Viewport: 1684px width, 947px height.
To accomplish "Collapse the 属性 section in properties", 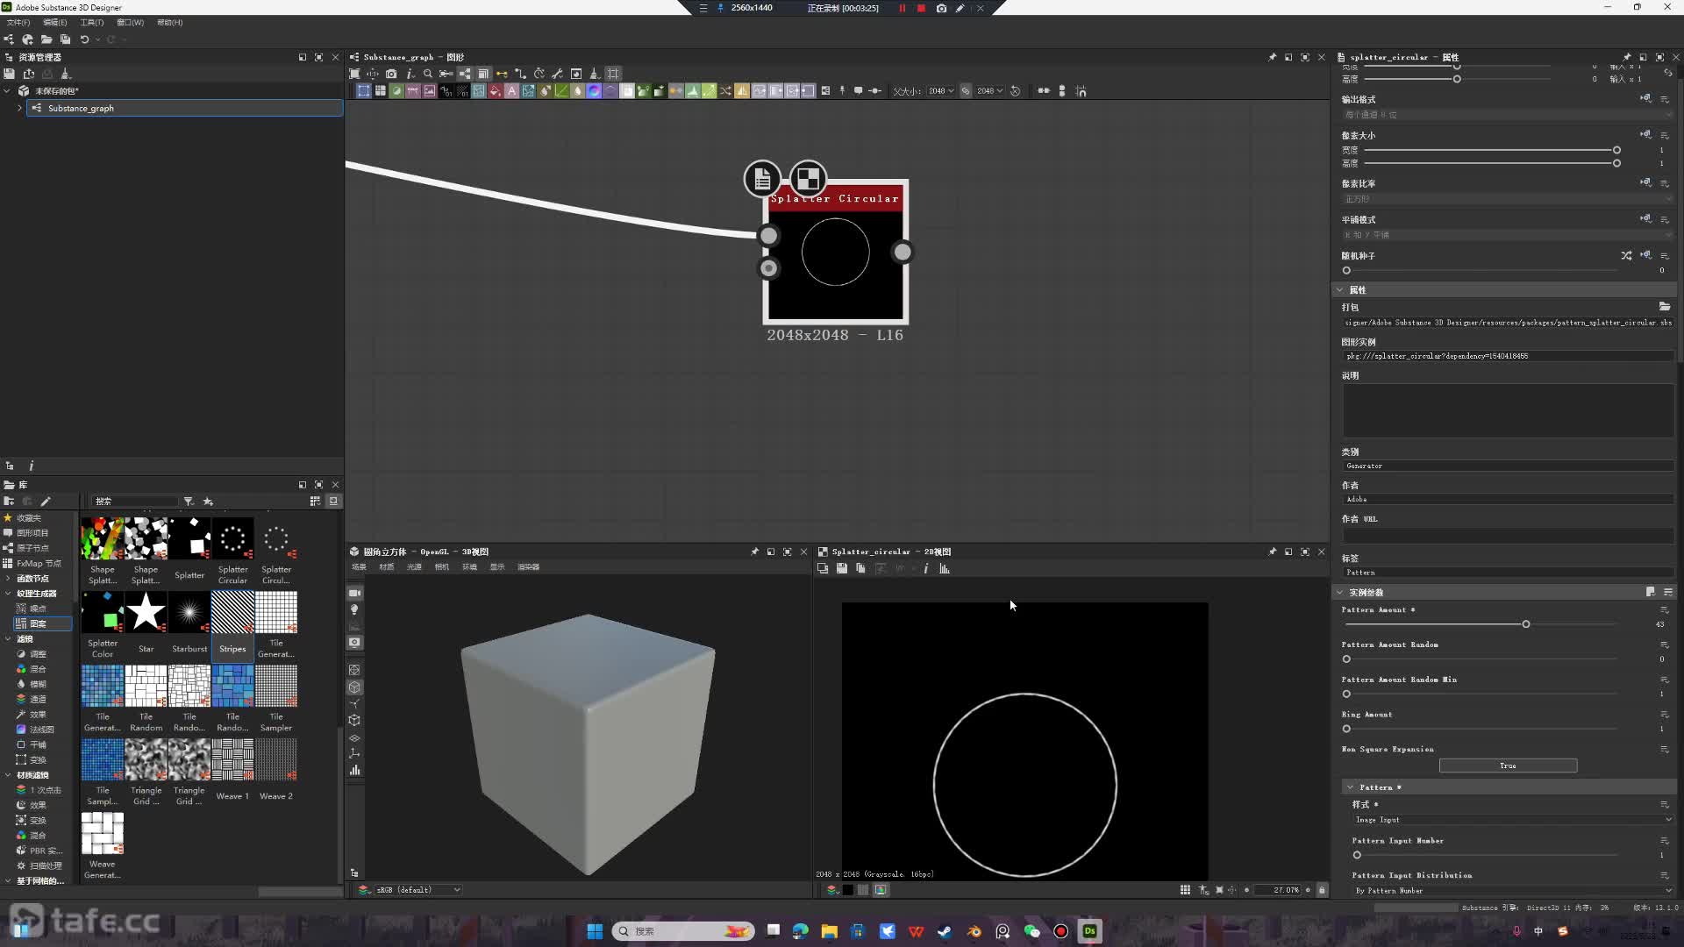I will click(x=1339, y=290).
